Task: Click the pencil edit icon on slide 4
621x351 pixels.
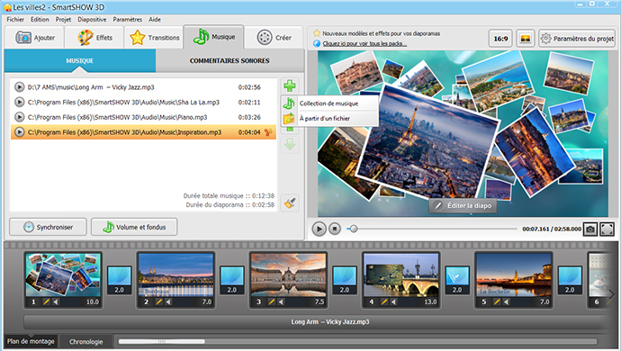Action: 384,301
